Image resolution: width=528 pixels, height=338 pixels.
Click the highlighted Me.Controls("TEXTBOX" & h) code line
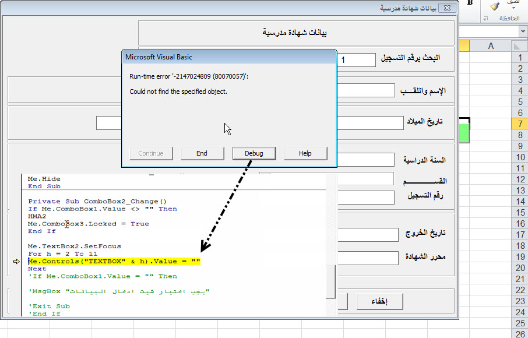[x=114, y=261]
